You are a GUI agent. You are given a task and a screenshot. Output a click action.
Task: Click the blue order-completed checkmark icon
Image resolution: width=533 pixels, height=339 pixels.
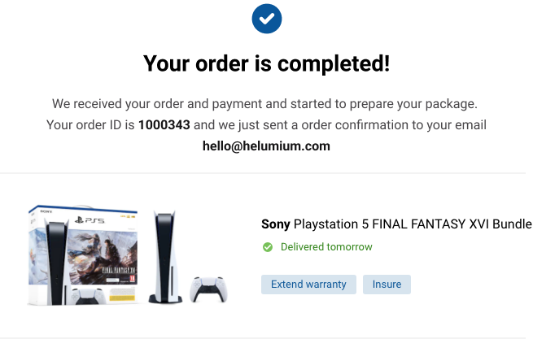(x=267, y=19)
